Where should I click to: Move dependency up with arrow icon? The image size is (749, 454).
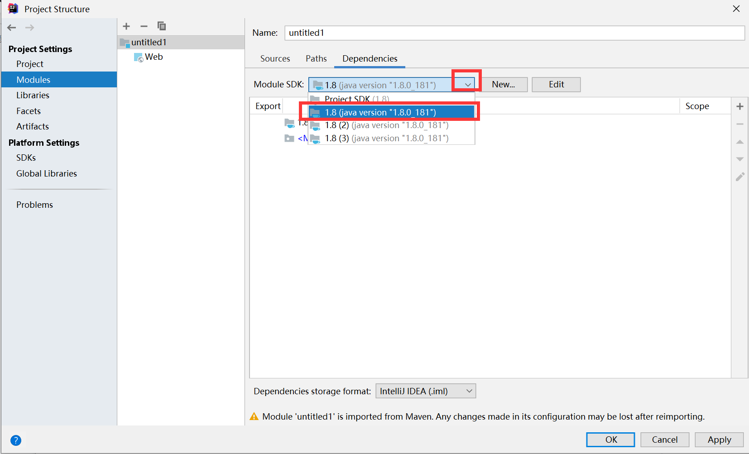[x=740, y=142]
